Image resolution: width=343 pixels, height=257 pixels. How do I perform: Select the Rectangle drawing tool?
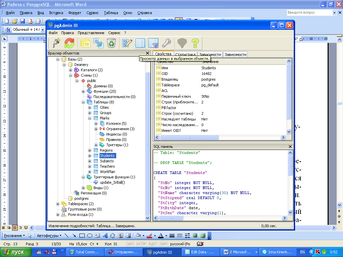tap(82, 236)
